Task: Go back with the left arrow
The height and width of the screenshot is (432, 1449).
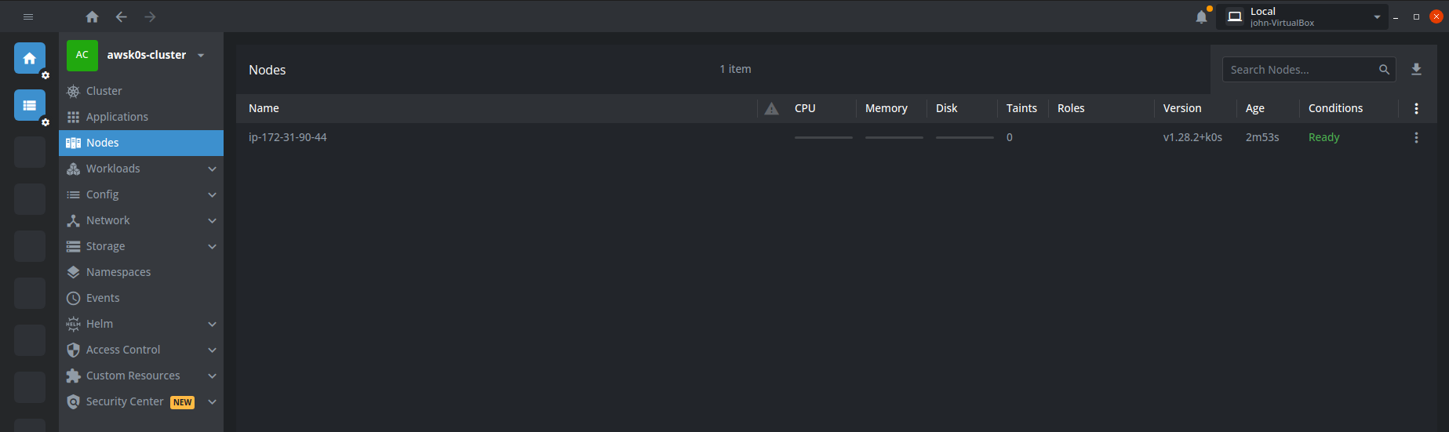Action: (121, 16)
